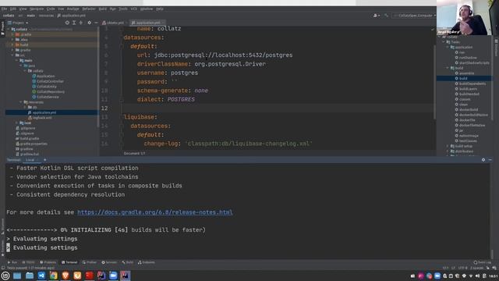Collapse the resources folder

tap(21, 102)
